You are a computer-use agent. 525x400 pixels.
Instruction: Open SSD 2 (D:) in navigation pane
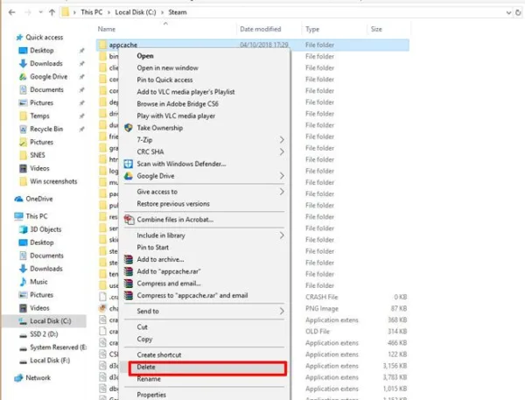(x=44, y=334)
